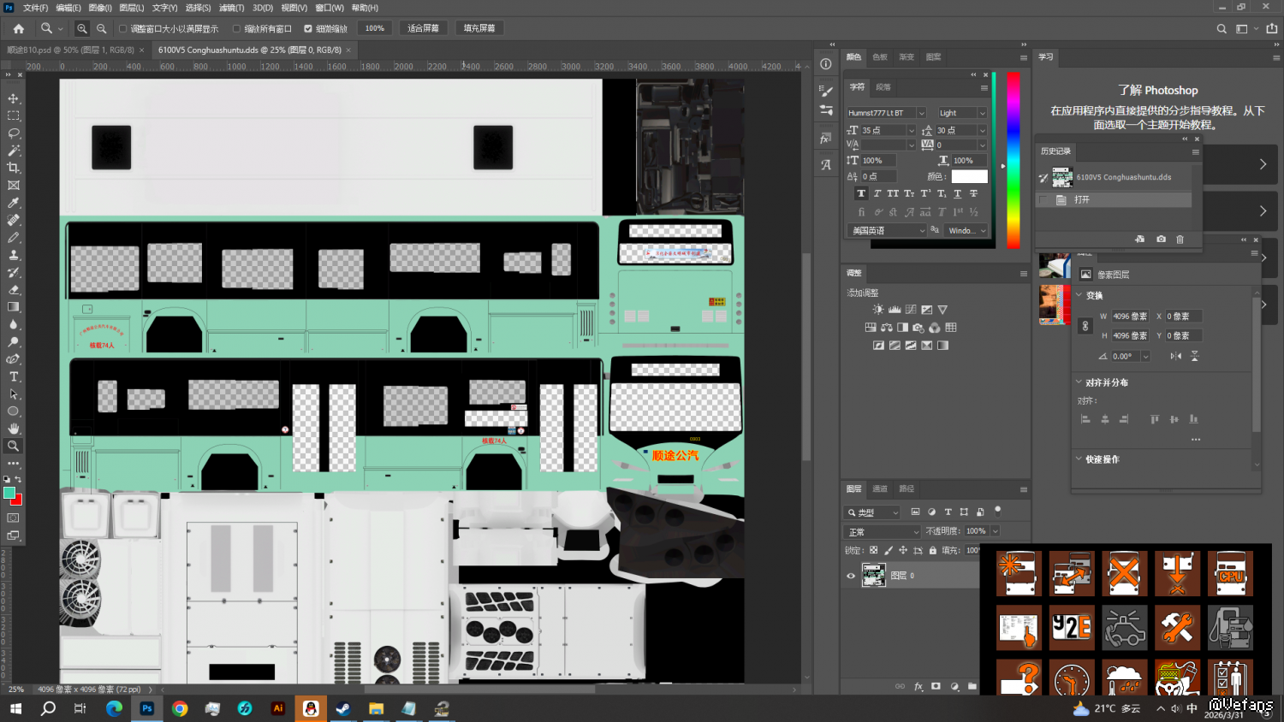
Task: Activate the Horizontal Type tool
Action: [x=14, y=376]
